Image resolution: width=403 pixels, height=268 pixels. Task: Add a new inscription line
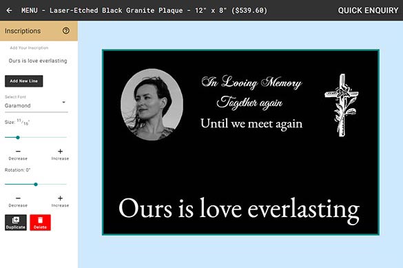pos(24,81)
